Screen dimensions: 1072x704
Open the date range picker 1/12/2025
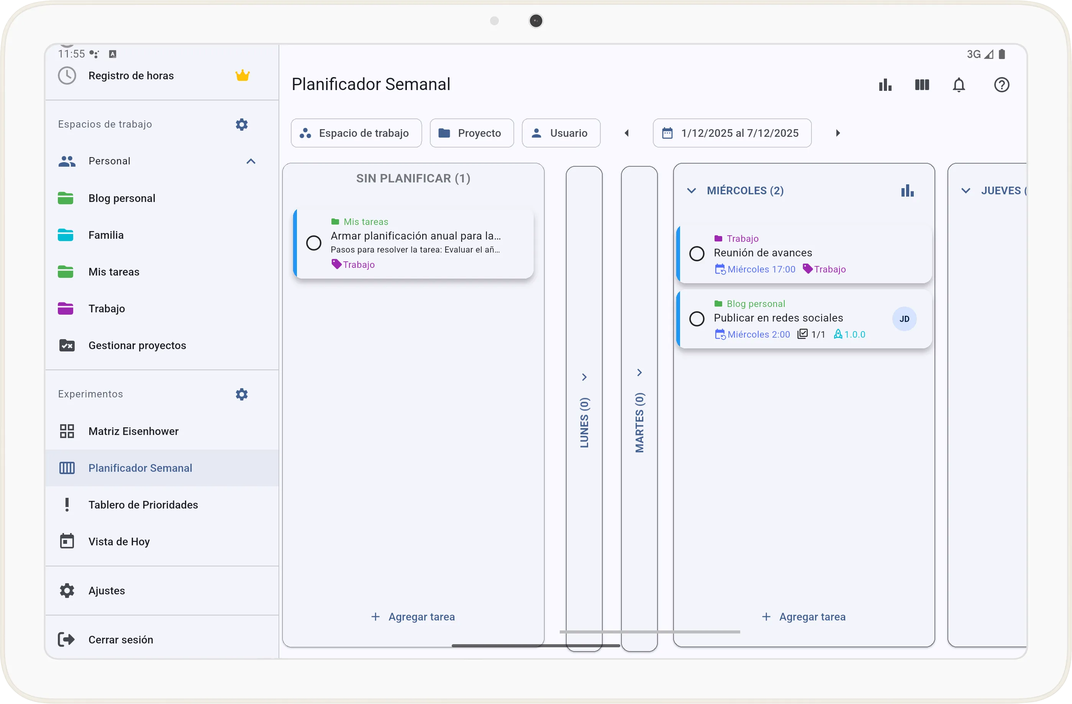click(732, 133)
